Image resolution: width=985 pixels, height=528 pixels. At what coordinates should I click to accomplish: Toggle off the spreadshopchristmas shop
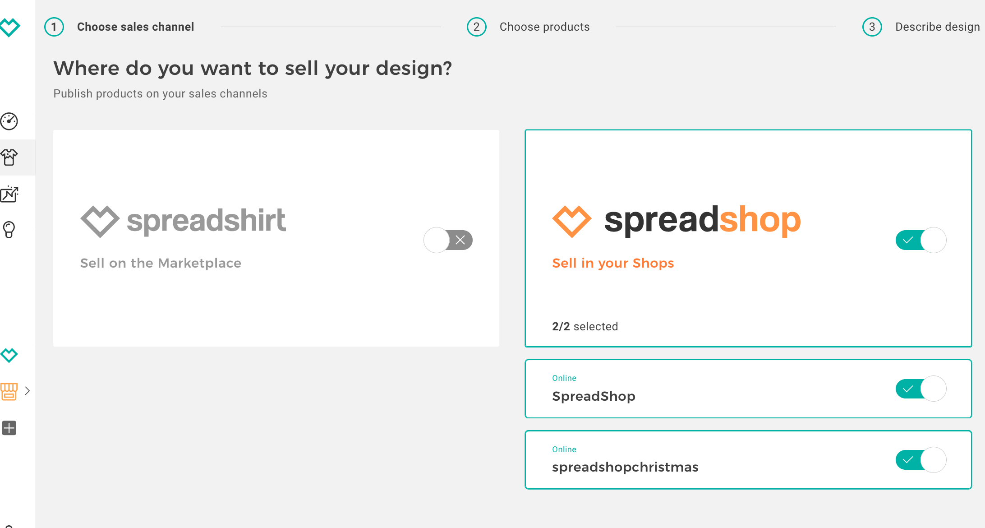(921, 460)
